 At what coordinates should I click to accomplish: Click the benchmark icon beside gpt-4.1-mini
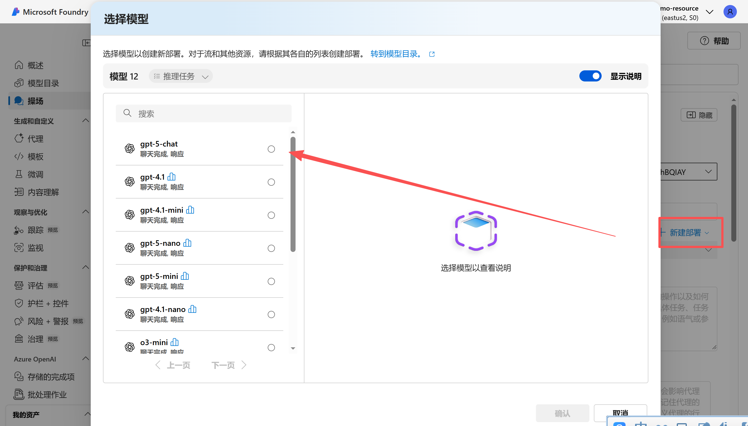[x=190, y=210]
